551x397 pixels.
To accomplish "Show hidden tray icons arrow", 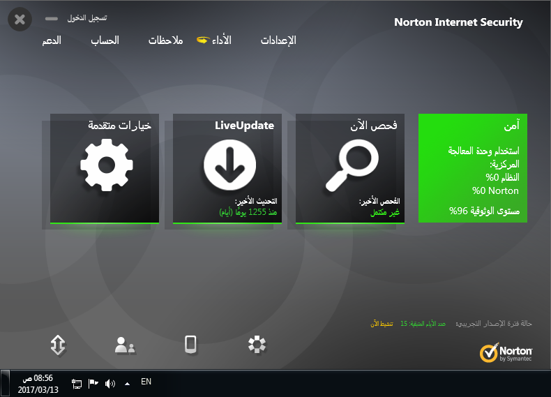I will [x=127, y=384].
